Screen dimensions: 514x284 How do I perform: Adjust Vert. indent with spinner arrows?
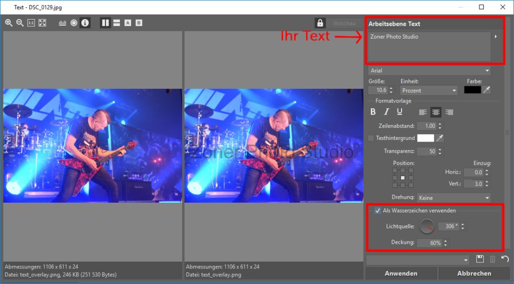pos(487,184)
